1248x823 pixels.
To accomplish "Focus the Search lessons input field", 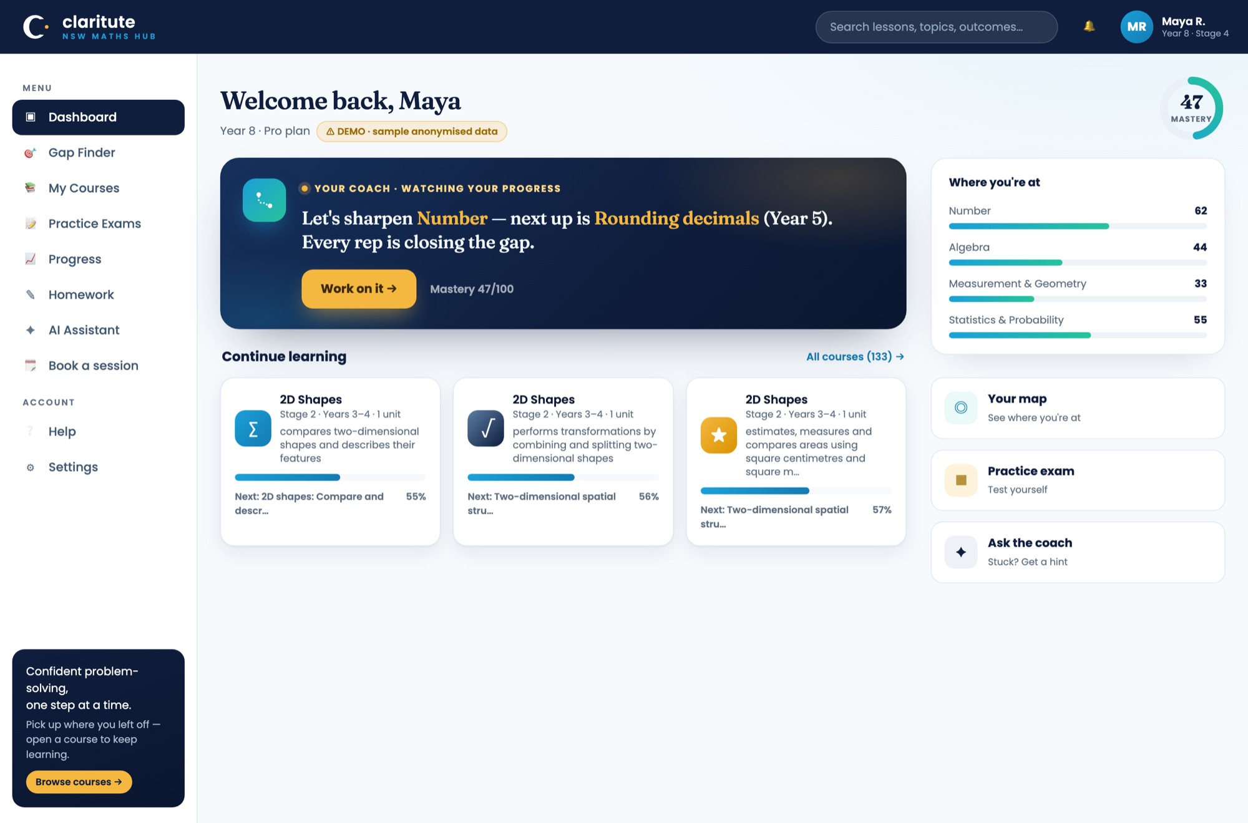I will point(936,27).
